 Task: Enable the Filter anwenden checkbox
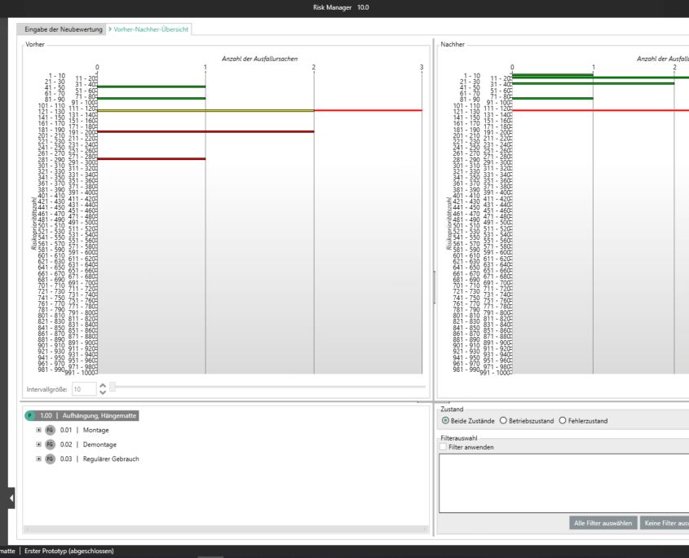pyautogui.click(x=443, y=447)
